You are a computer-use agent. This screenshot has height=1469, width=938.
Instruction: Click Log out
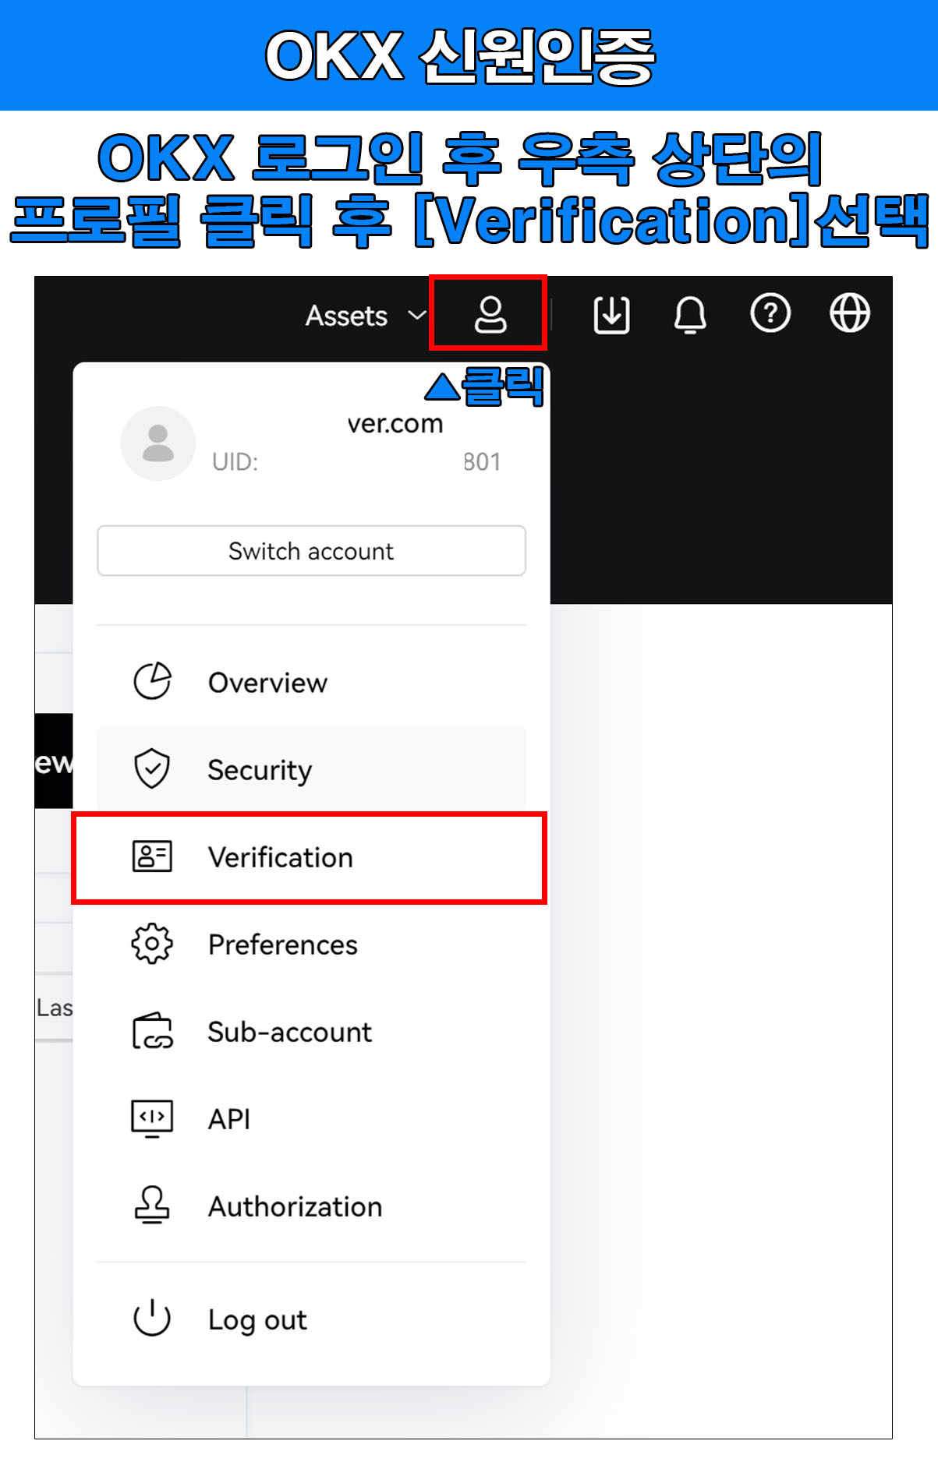[x=311, y=1319]
